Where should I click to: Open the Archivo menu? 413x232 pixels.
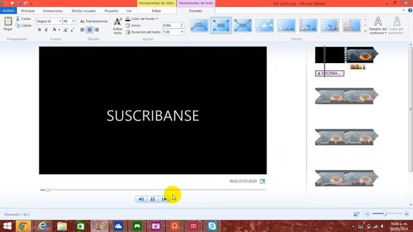pyautogui.click(x=8, y=10)
